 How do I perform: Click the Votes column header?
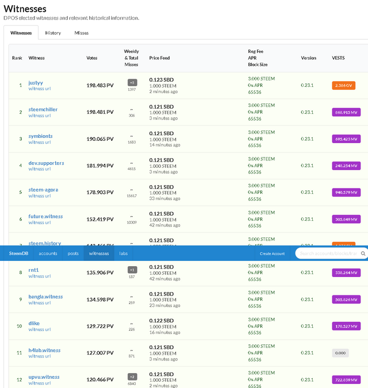coord(91,58)
